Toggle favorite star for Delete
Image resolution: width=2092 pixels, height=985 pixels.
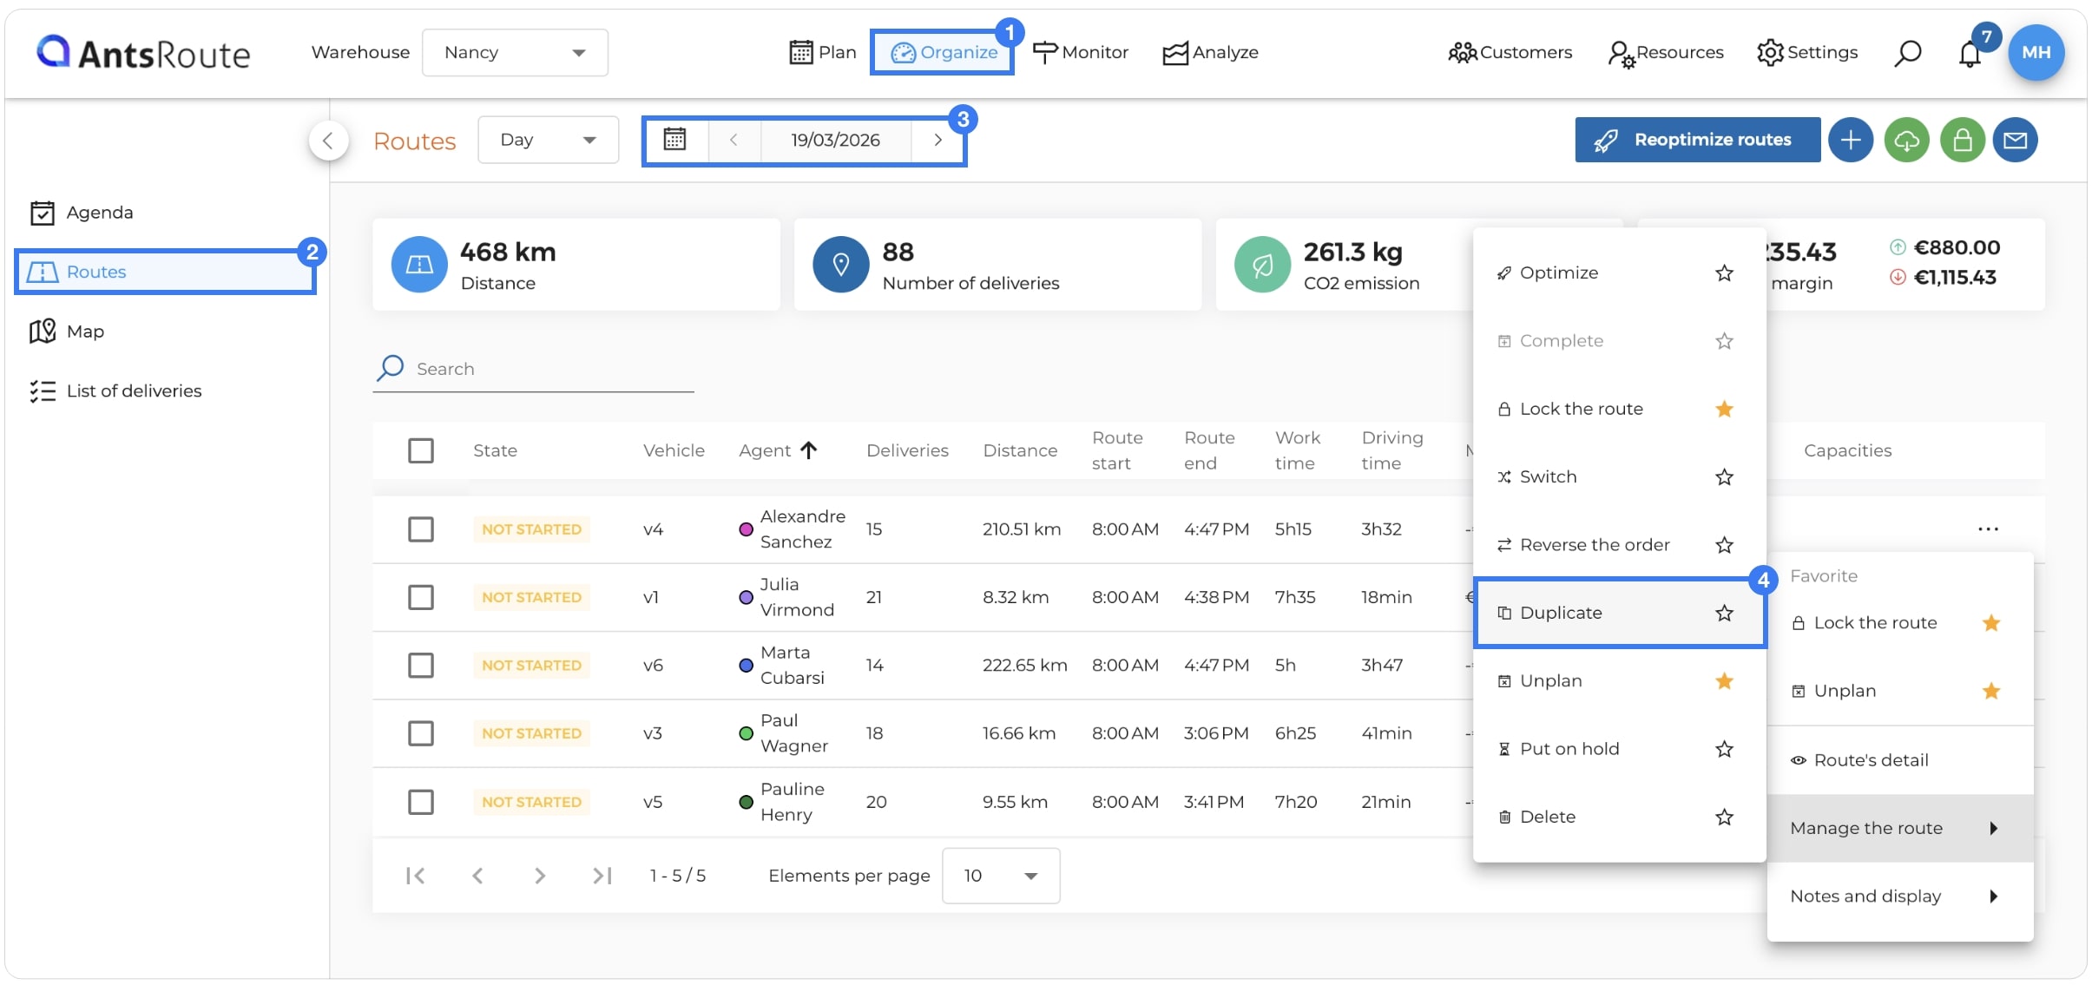(x=1724, y=818)
